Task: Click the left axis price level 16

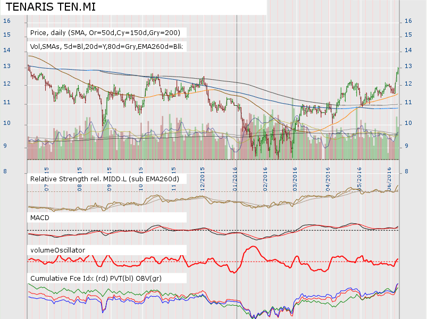Action: pos(7,21)
